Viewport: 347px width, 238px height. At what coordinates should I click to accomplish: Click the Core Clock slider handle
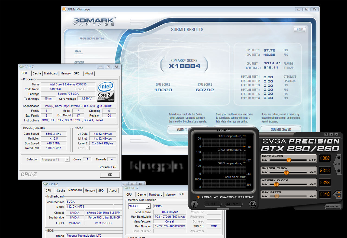click(x=289, y=160)
